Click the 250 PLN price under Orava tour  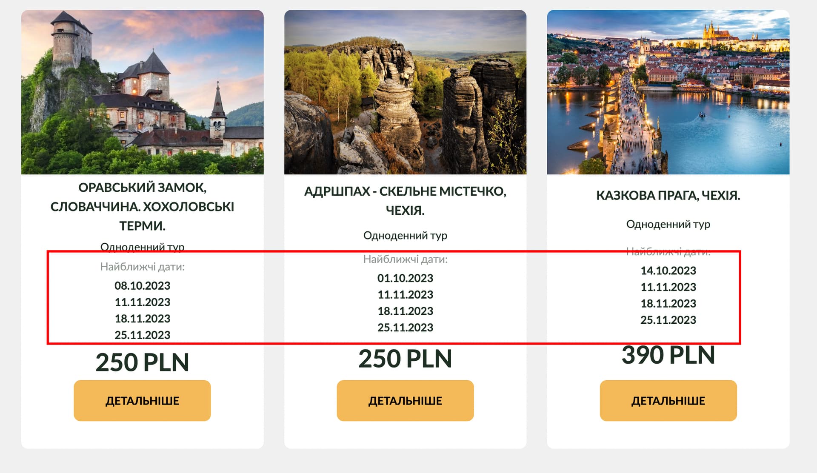(142, 362)
